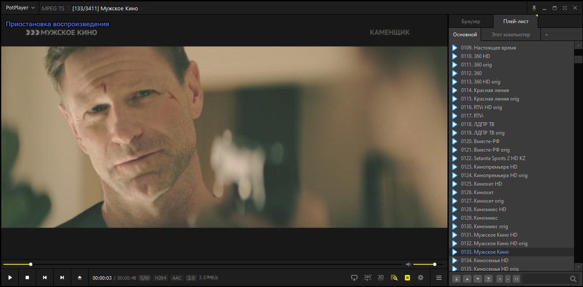The height and width of the screenshot is (287, 583).
Task: Click the H264 video codec badge
Action: pyautogui.click(x=161, y=278)
